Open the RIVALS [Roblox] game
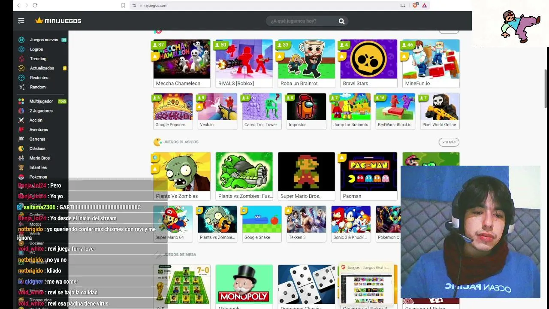Image resolution: width=549 pixels, height=309 pixels. [x=244, y=64]
